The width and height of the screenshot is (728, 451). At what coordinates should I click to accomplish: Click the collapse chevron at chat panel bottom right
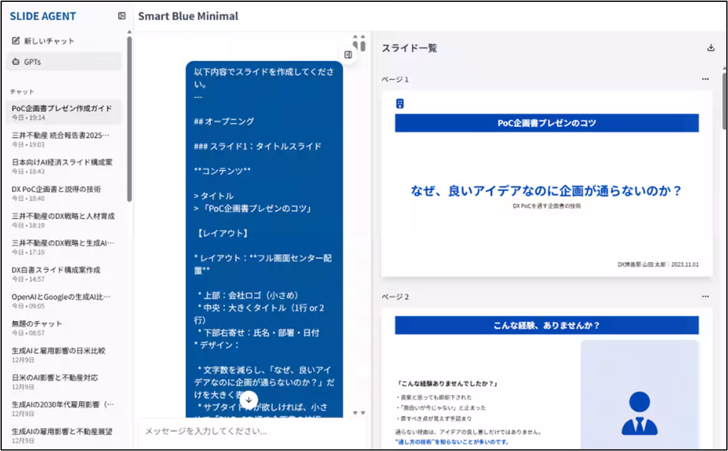(364, 414)
